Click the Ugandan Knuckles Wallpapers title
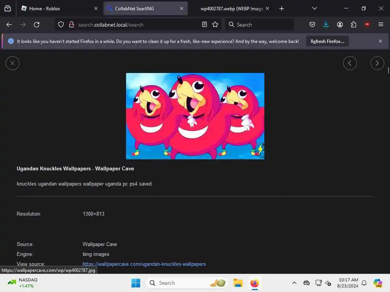 pos(75,168)
